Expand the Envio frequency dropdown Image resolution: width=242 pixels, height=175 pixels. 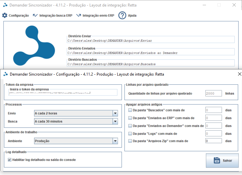(115, 113)
